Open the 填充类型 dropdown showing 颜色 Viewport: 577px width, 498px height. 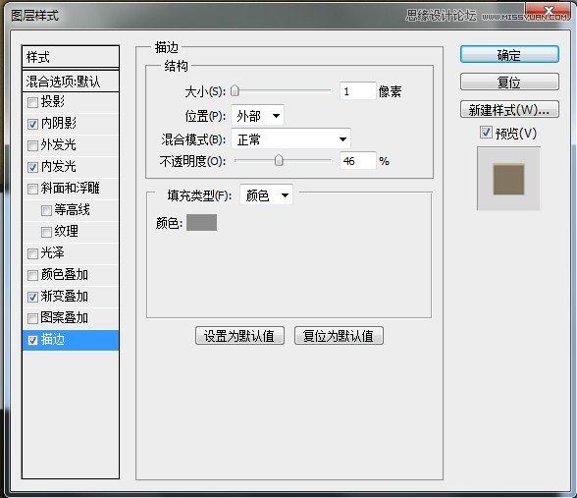pos(266,194)
